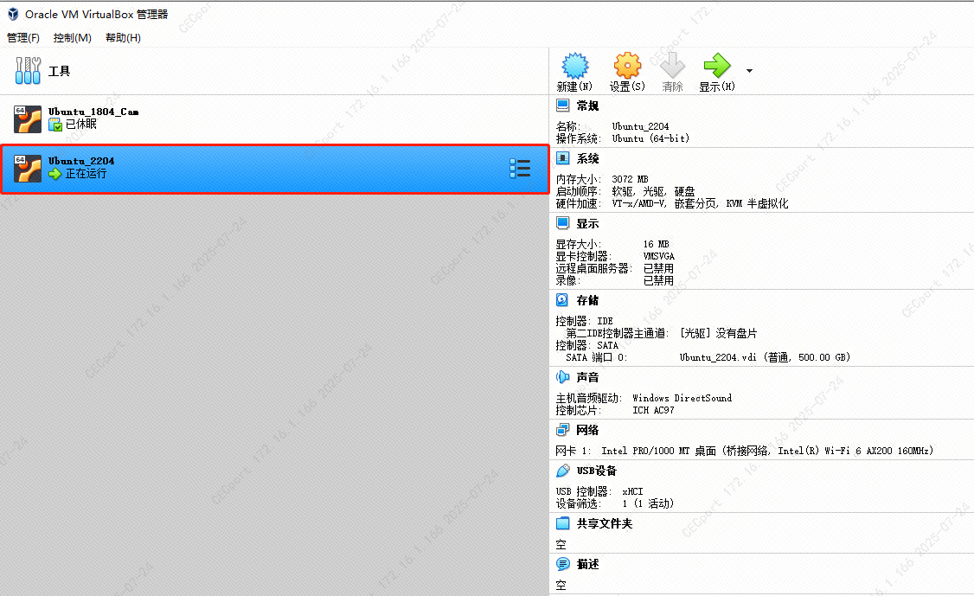Click the 常规 section icon
Viewport: 974px width, 596px height.
(x=563, y=105)
